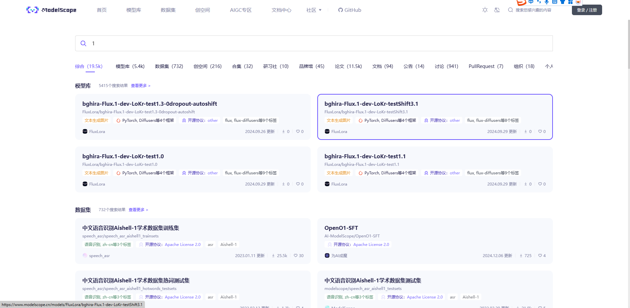The image size is (630, 308).
Task: Open the bghira-Flux.1-dev-LoKr-test1.1 model link
Action: [365, 156]
